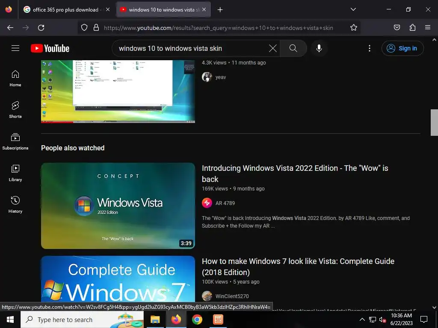Click the taskbar Type here to search box

click(82, 319)
